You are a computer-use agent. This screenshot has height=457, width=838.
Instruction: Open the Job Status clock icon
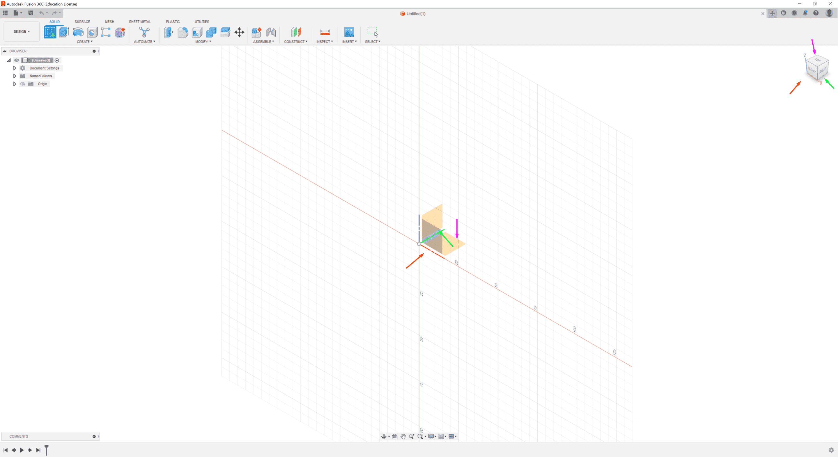(794, 13)
